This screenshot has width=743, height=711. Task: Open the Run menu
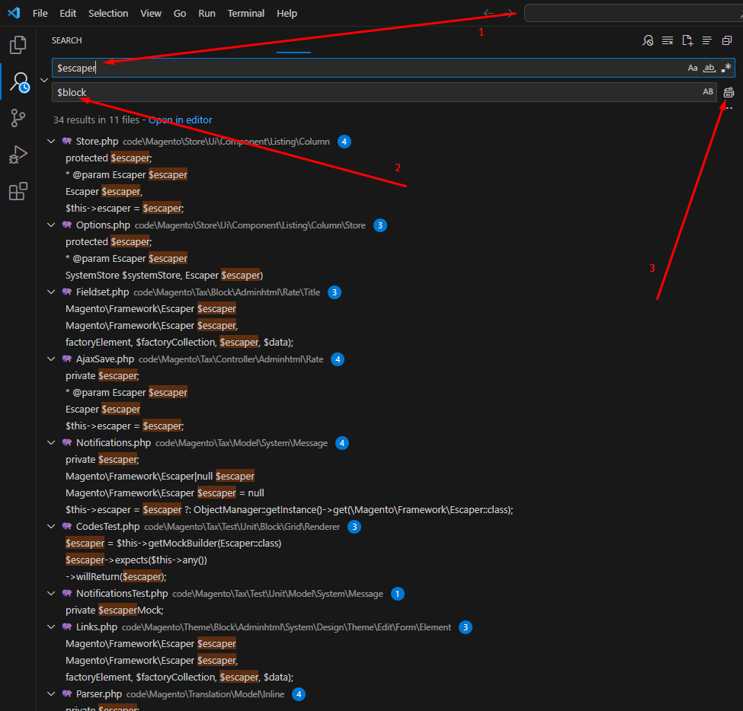[207, 13]
